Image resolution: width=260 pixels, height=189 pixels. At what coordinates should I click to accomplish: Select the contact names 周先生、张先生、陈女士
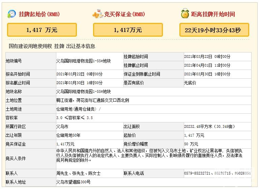[78, 173]
